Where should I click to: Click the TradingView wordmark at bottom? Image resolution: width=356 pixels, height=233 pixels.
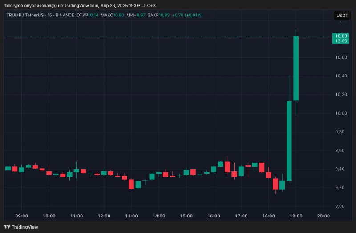(25, 227)
